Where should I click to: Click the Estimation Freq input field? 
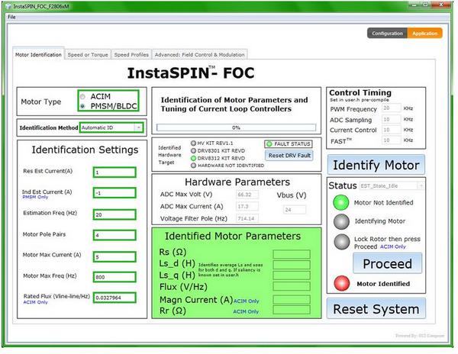click(x=114, y=214)
